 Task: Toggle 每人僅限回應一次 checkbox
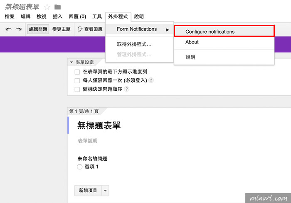[77, 81]
